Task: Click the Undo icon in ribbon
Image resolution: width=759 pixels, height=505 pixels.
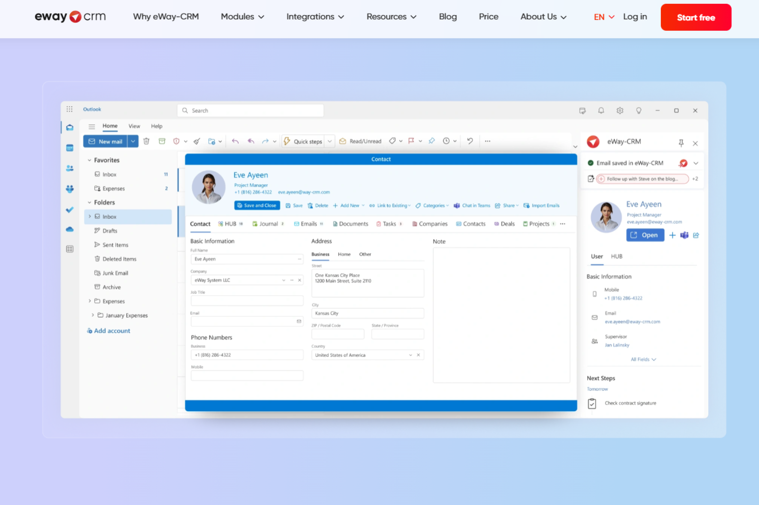Action: pyautogui.click(x=470, y=141)
